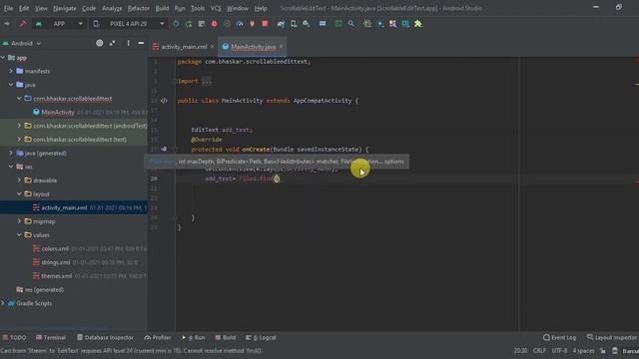Click related XML file gutter icon
The width and height of the screenshot is (639, 359).
click(x=164, y=101)
